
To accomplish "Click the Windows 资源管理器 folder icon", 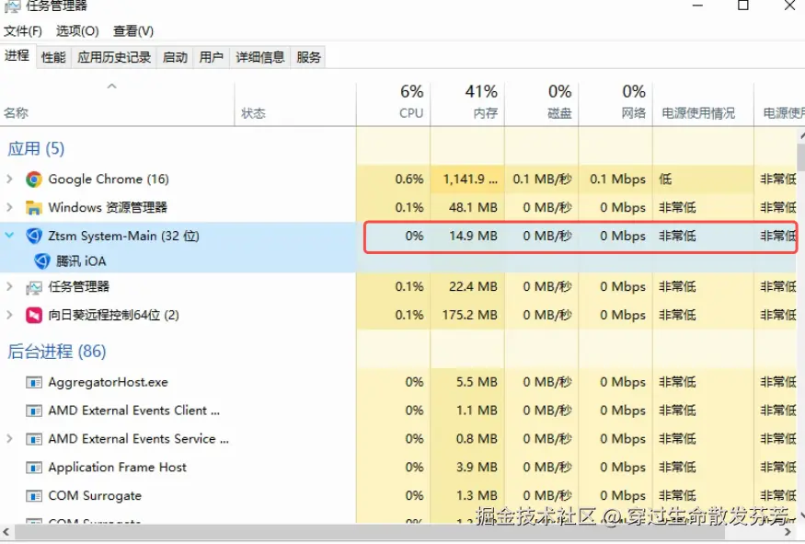I will tap(34, 207).
